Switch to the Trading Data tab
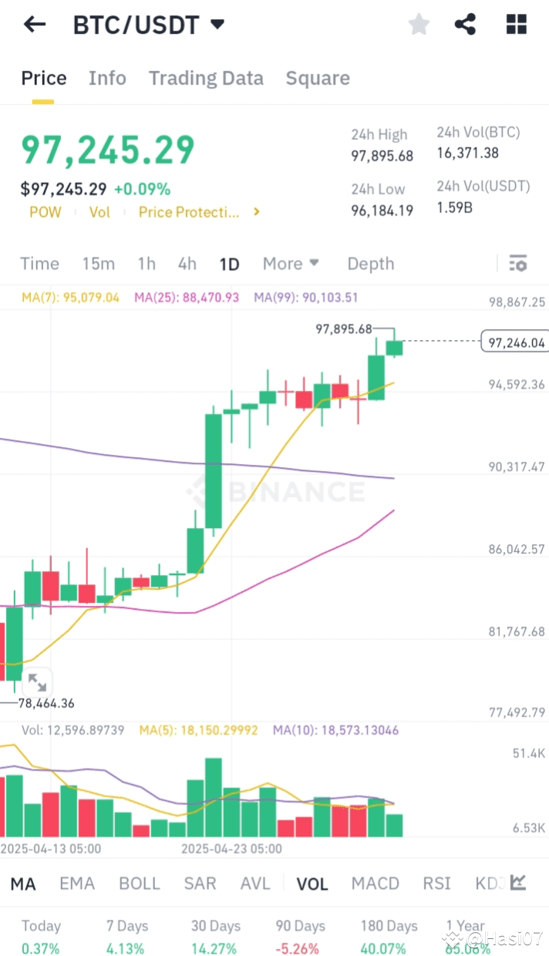 click(206, 78)
